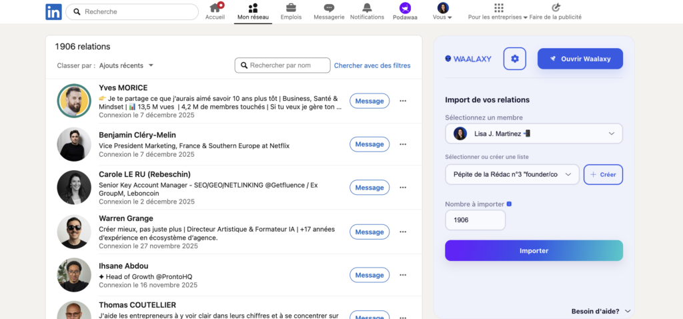683x319 pixels.
Task: Click Chercher avec des filtres link
Action: (372, 65)
